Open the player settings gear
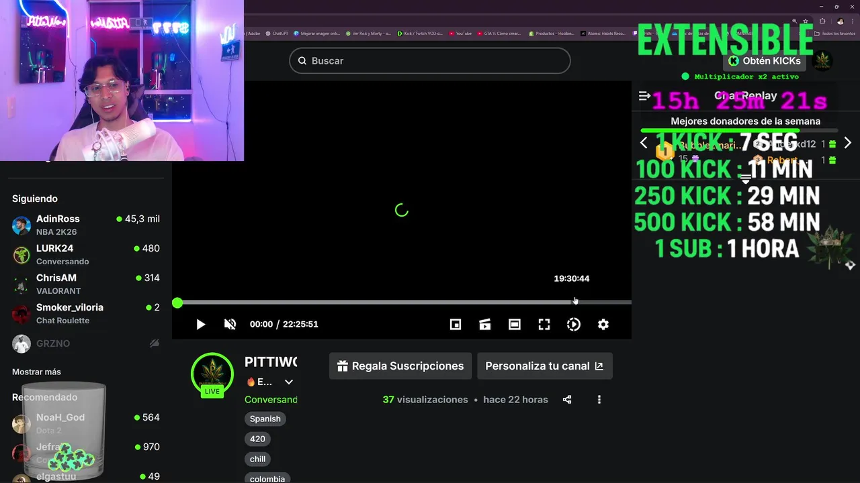The height and width of the screenshot is (483, 860). pyautogui.click(x=603, y=325)
